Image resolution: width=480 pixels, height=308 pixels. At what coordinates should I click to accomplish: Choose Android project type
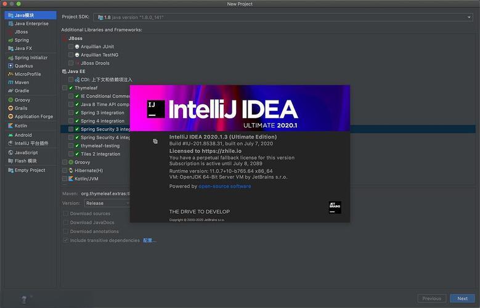[30, 135]
